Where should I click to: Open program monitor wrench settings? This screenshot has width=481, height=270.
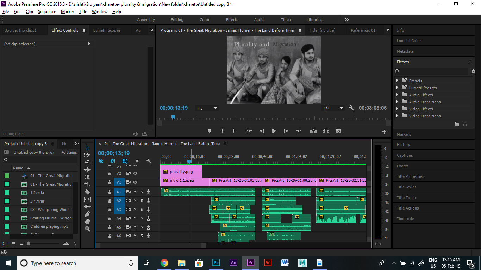351,108
